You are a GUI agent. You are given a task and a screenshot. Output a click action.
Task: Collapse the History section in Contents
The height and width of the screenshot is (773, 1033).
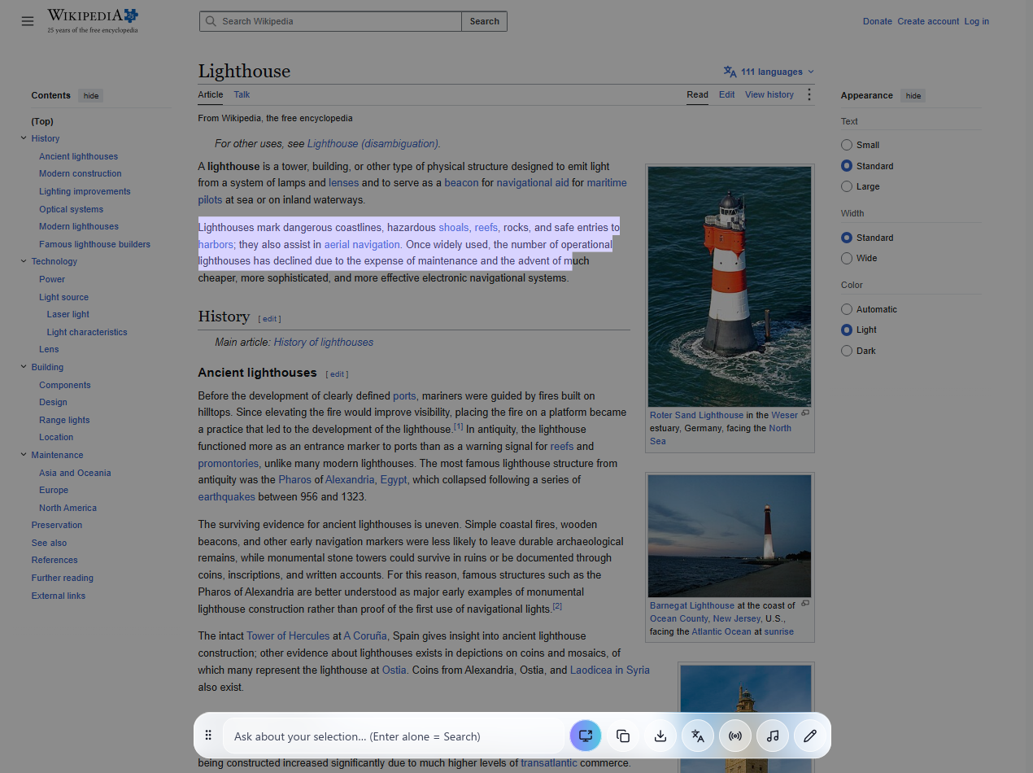coord(24,138)
